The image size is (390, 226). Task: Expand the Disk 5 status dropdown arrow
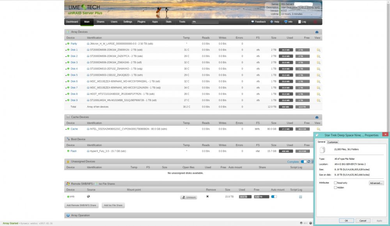66,75
